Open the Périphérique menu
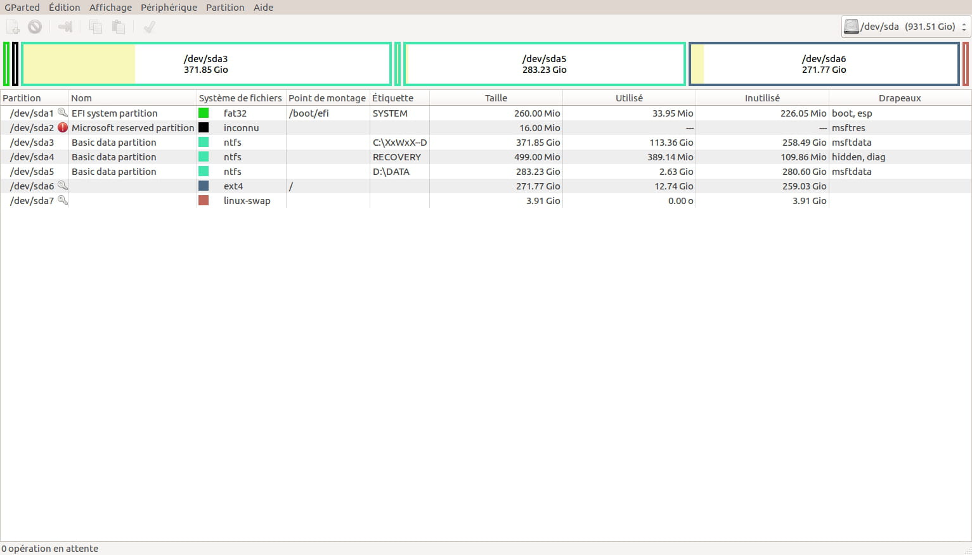This screenshot has width=972, height=555. point(169,8)
